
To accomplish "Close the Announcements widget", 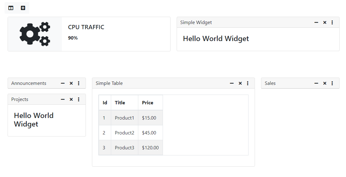I will (71, 83).
